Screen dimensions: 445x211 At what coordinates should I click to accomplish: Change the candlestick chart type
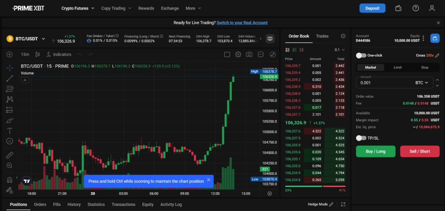click(x=38, y=54)
